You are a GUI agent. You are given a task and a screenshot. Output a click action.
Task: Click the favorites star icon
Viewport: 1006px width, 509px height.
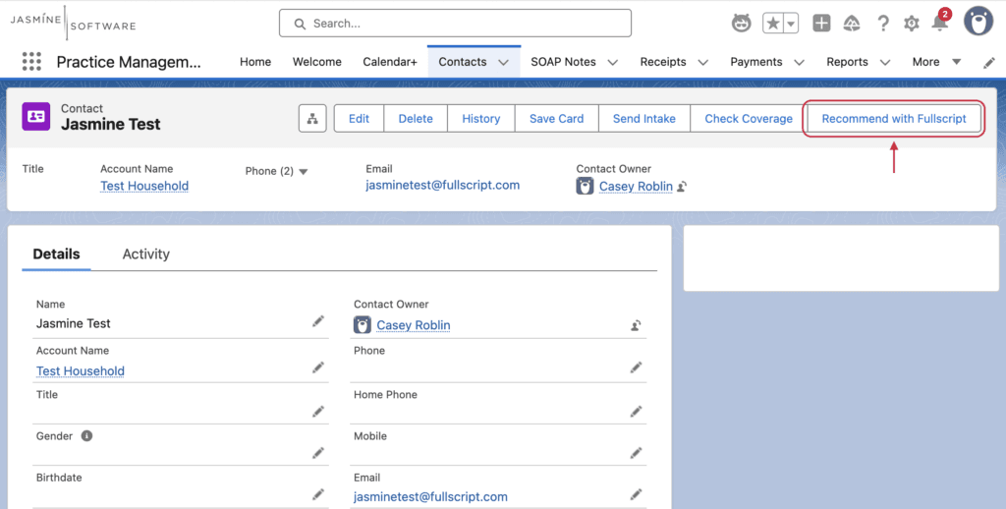pyautogui.click(x=773, y=24)
